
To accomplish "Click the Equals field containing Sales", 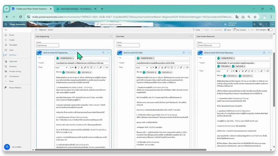I will coord(128,45).
